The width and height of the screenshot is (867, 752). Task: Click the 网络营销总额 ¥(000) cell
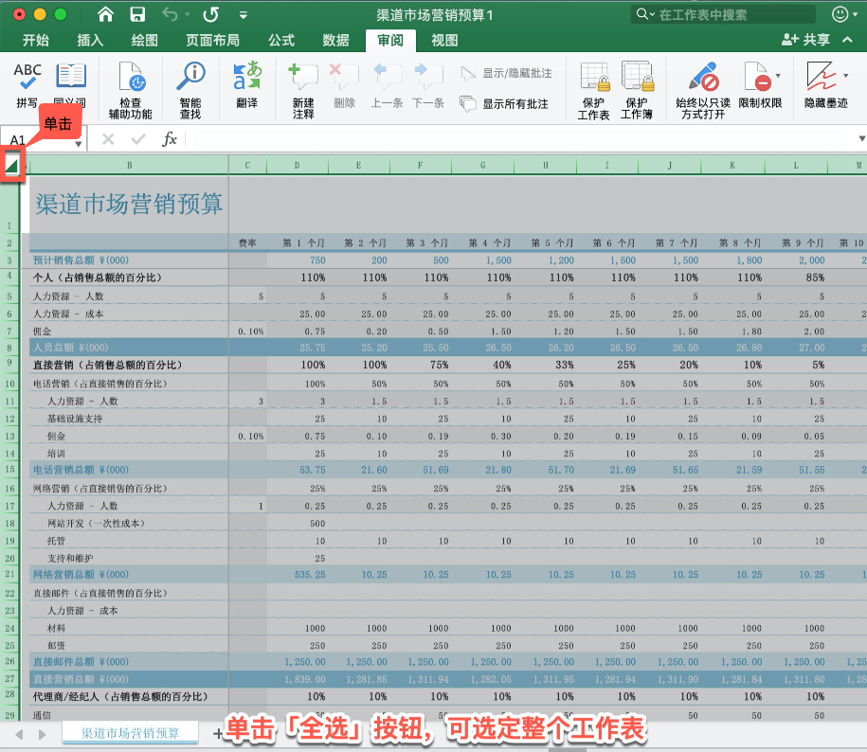point(129,575)
